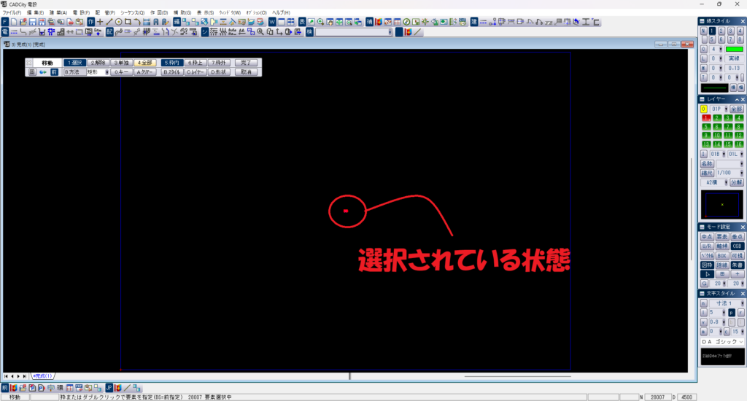Open the 1/100 scale dropdown
The image size is (747, 401).
[729, 173]
